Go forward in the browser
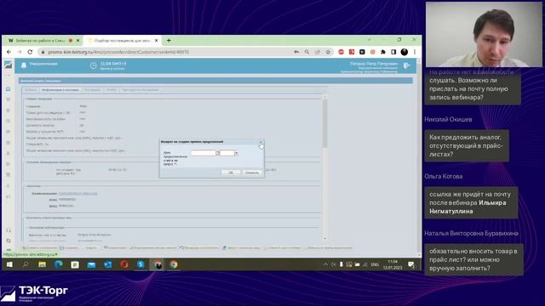The height and width of the screenshot is (306, 545). coord(20,52)
